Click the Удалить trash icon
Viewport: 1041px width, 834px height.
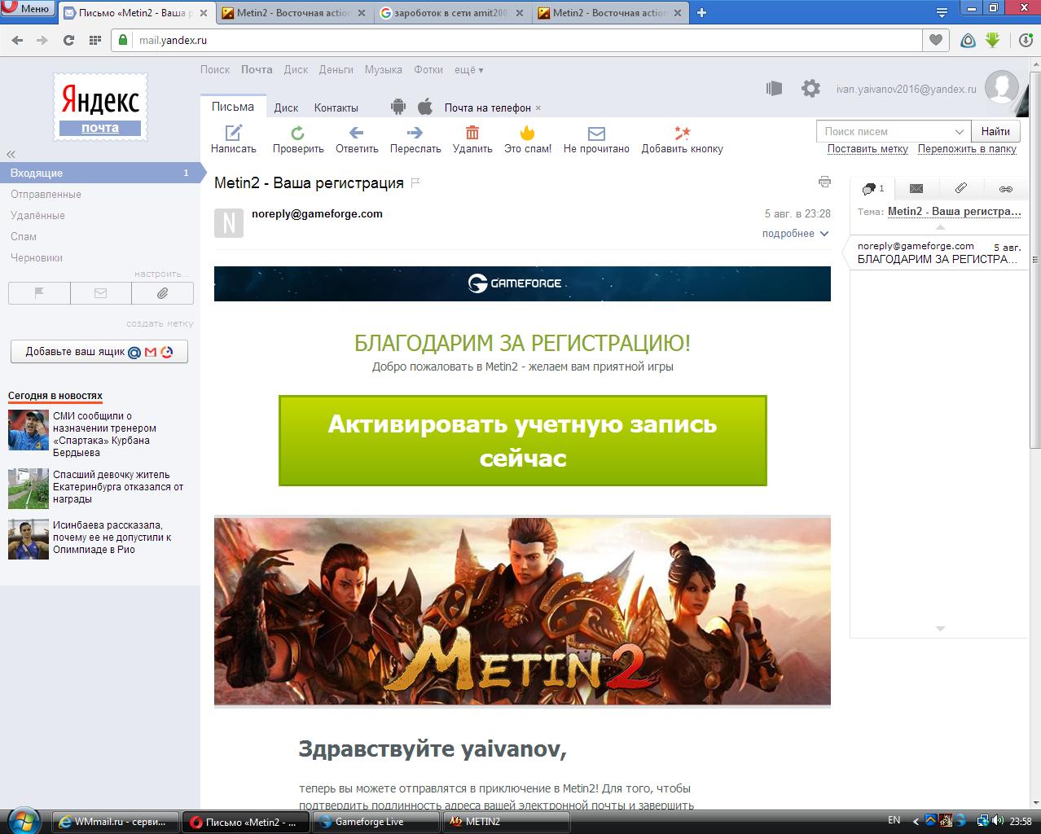pyautogui.click(x=472, y=133)
